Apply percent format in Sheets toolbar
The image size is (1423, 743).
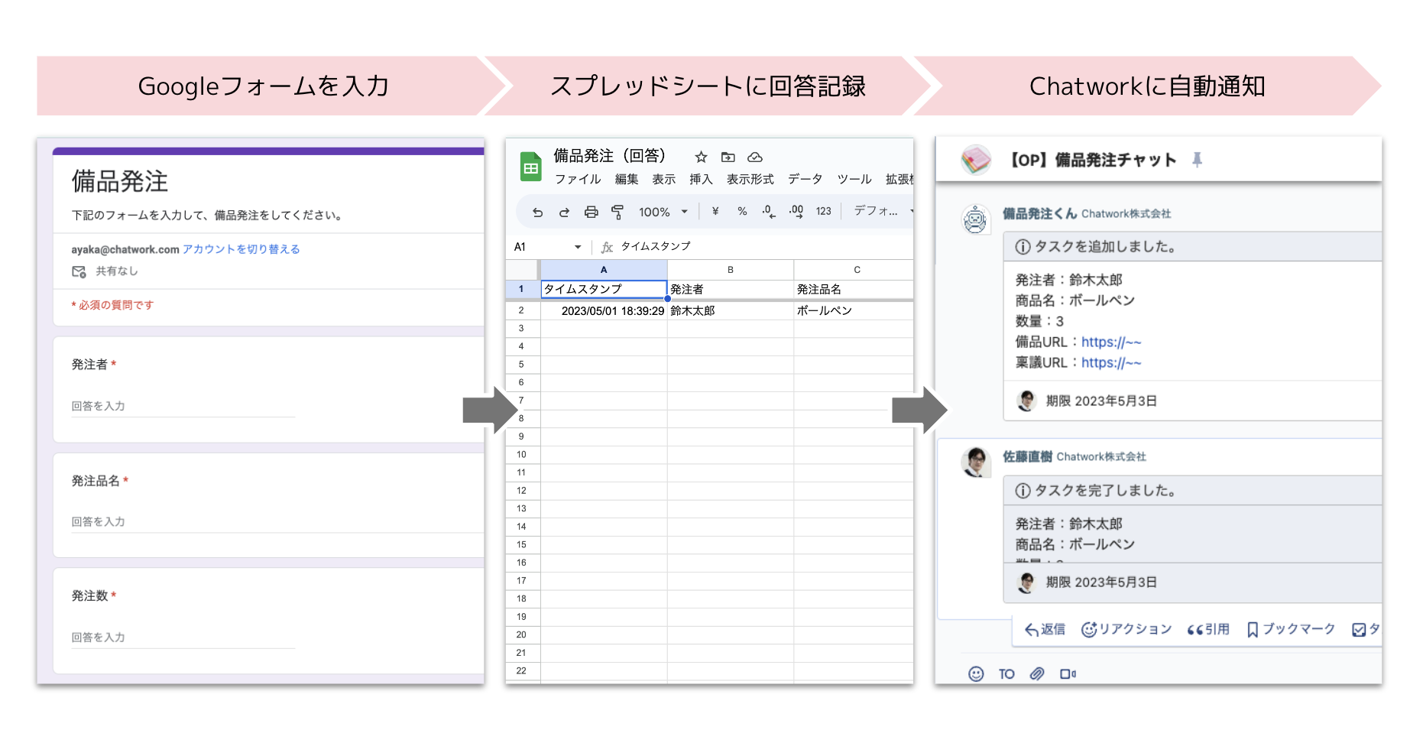[742, 212]
